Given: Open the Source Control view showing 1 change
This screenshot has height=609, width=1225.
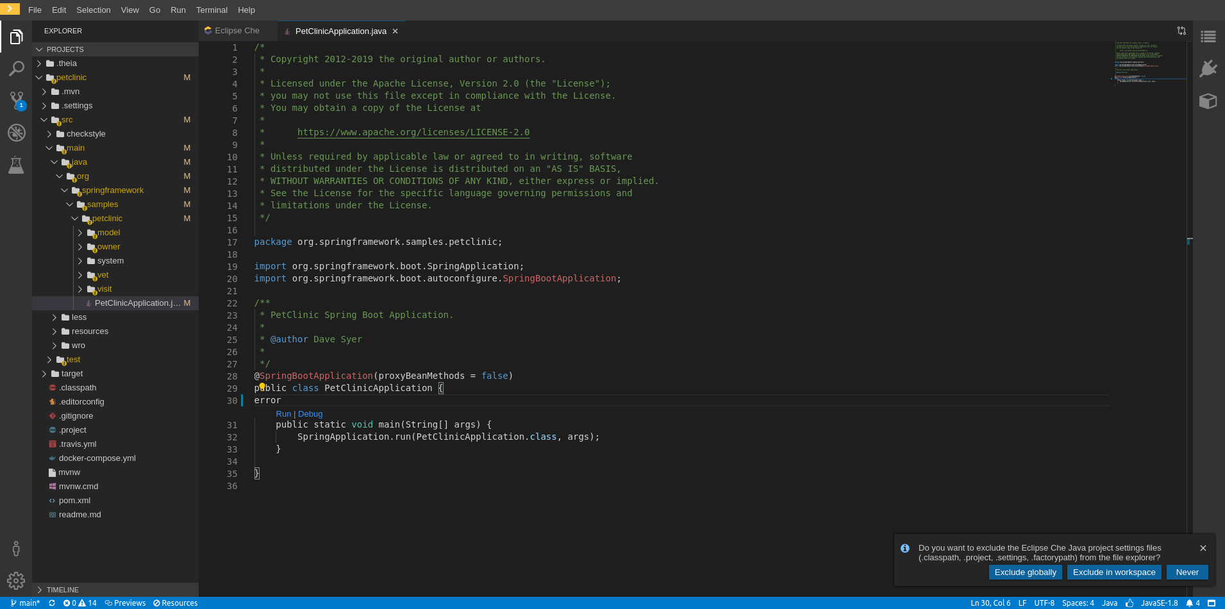Looking at the screenshot, I should click(17, 101).
